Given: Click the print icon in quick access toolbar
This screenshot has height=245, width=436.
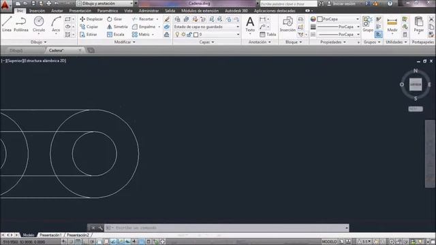Looking at the screenshot, I should pos(48,3).
